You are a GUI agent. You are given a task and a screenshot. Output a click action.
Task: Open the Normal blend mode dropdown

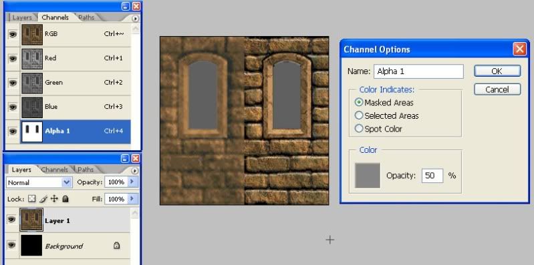point(39,183)
